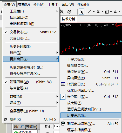Open dropdown arrow next to line tool
This screenshot has width=122, height=133.
point(94,12)
